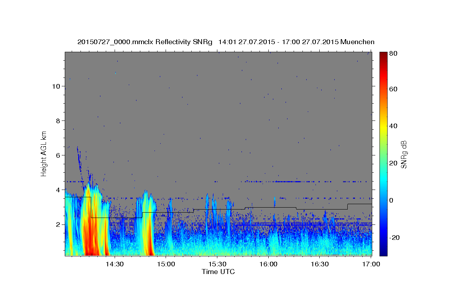Click the colorbar value 80
460x307 pixels.
point(393,54)
